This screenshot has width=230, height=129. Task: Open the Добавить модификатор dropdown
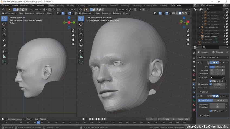213,57
